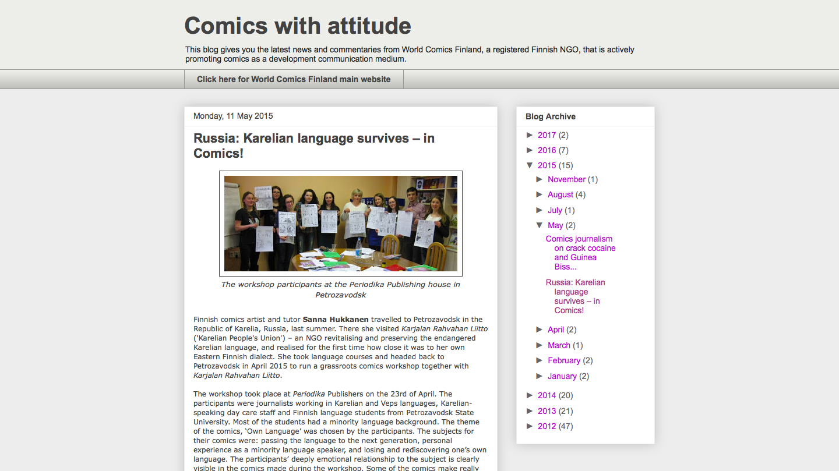Collapse the May archive month

pyautogui.click(x=540, y=225)
